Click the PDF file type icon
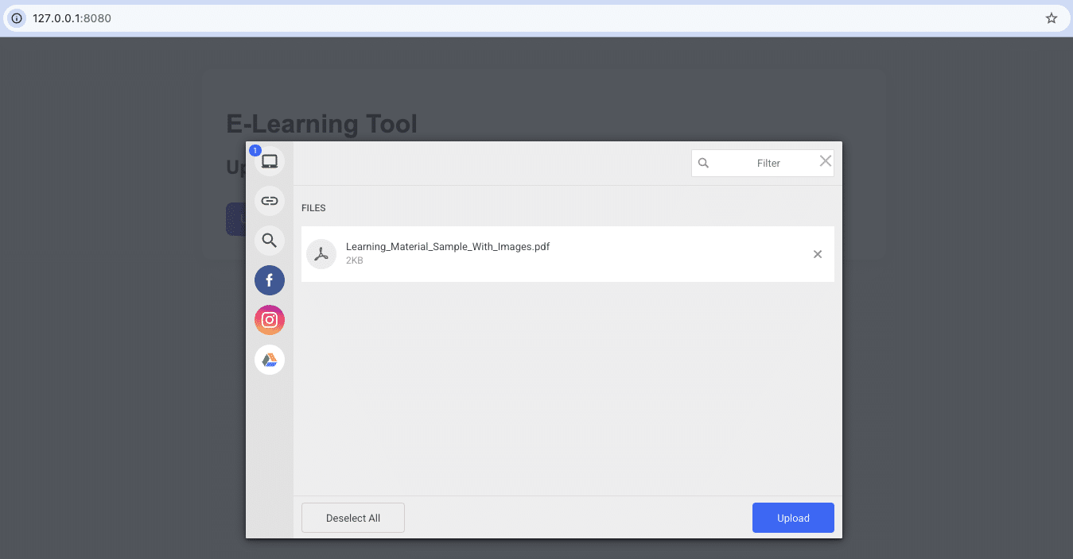This screenshot has height=559, width=1073. (x=321, y=254)
